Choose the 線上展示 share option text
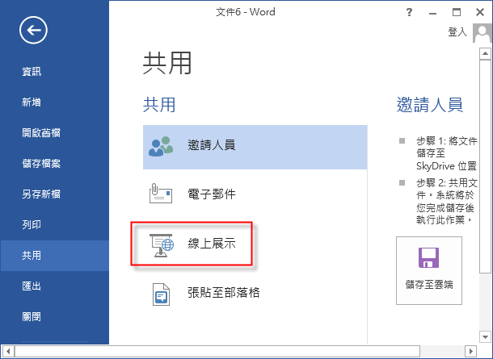493x359 pixels. (x=212, y=244)
